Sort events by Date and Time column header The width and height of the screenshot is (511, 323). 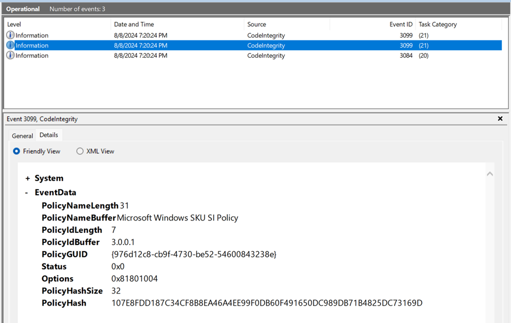[x=134, y=24]
